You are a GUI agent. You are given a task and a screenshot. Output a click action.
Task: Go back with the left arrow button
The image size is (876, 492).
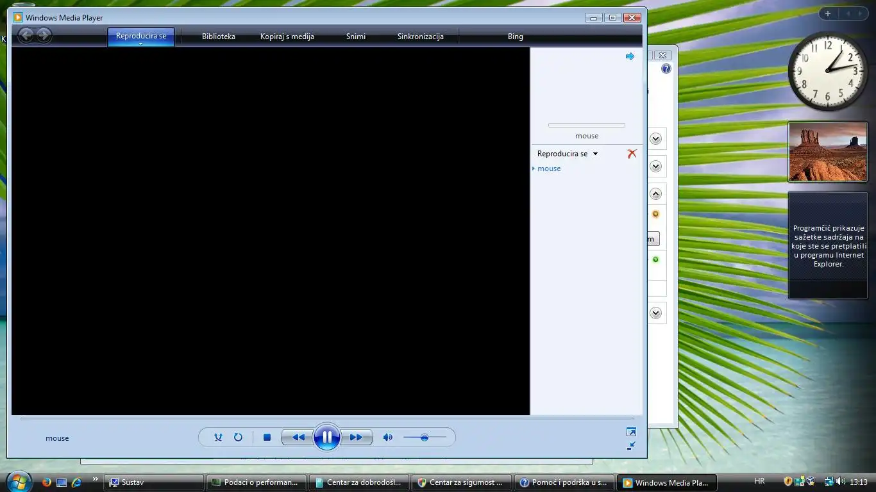point(26,36)
